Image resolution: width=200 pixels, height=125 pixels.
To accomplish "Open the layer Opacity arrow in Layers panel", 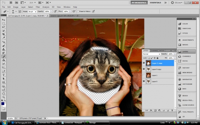I will 175,54.
